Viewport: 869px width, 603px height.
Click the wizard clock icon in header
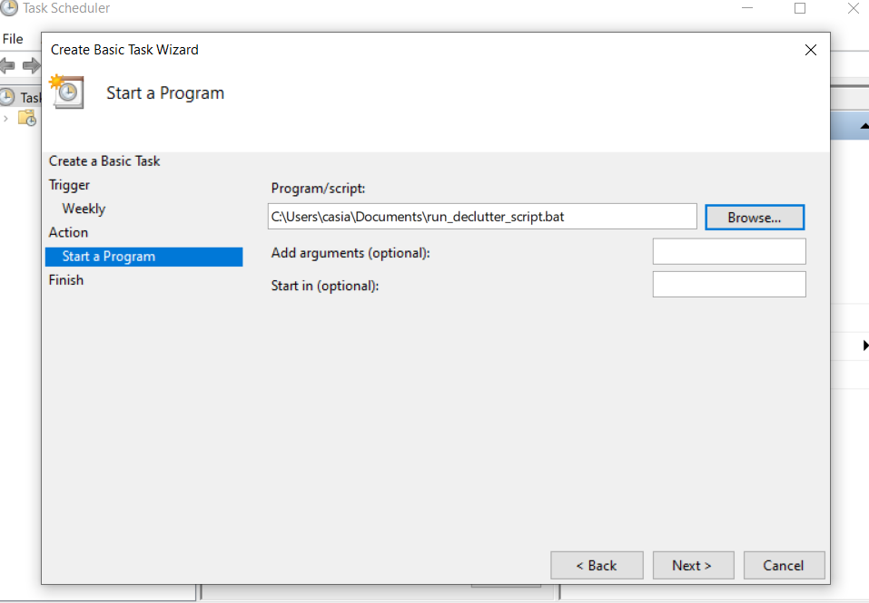click(67, 92)
